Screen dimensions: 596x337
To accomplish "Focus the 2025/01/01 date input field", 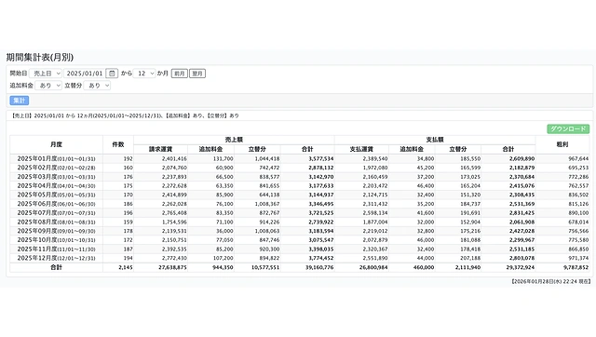I will pos(85,74).
